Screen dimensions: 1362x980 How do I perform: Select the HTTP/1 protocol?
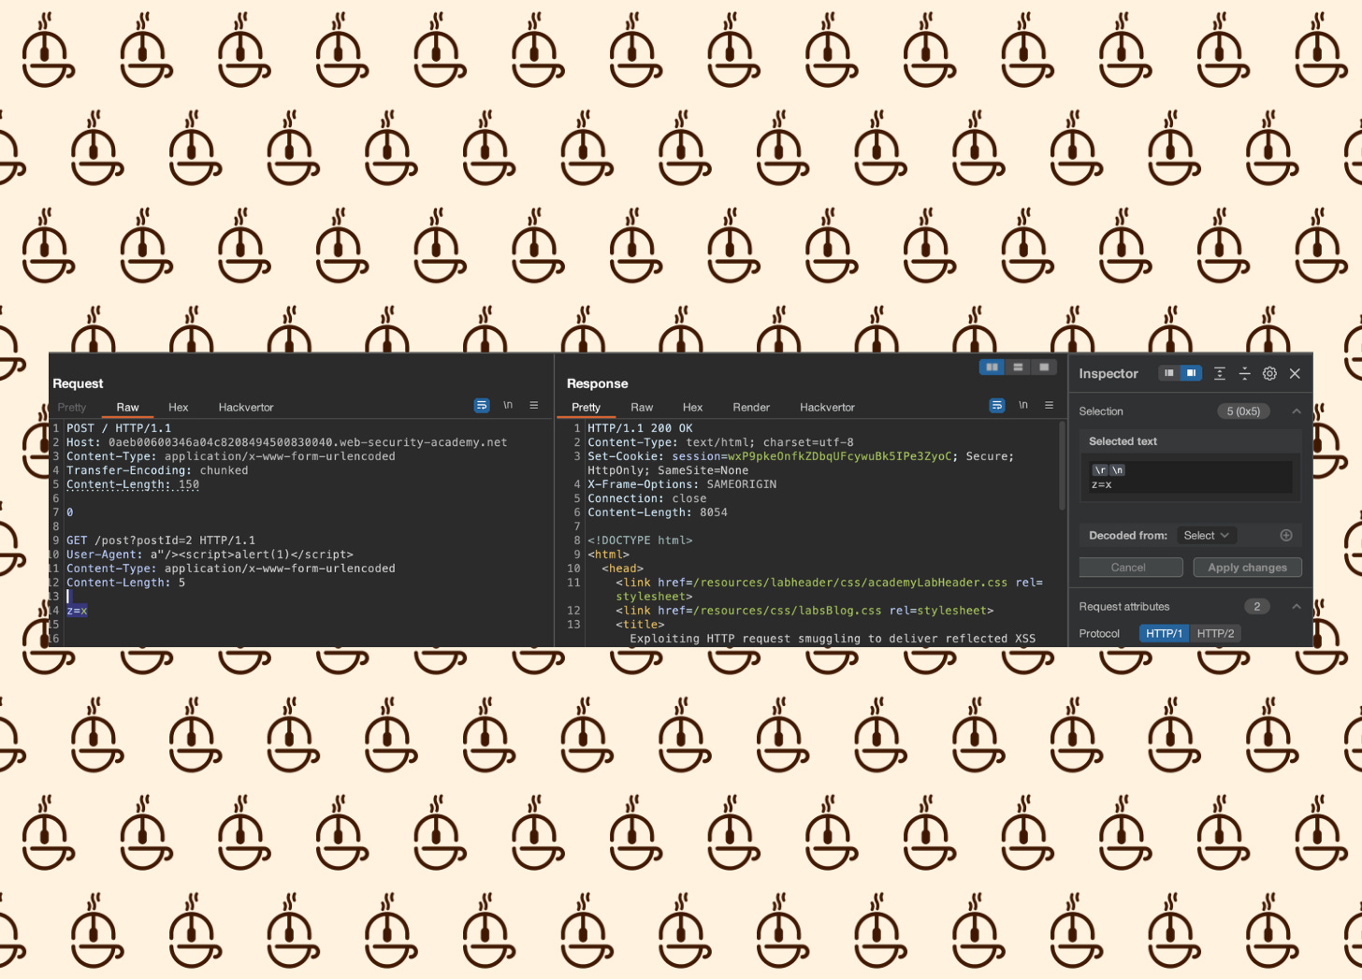coord(1165,634)
